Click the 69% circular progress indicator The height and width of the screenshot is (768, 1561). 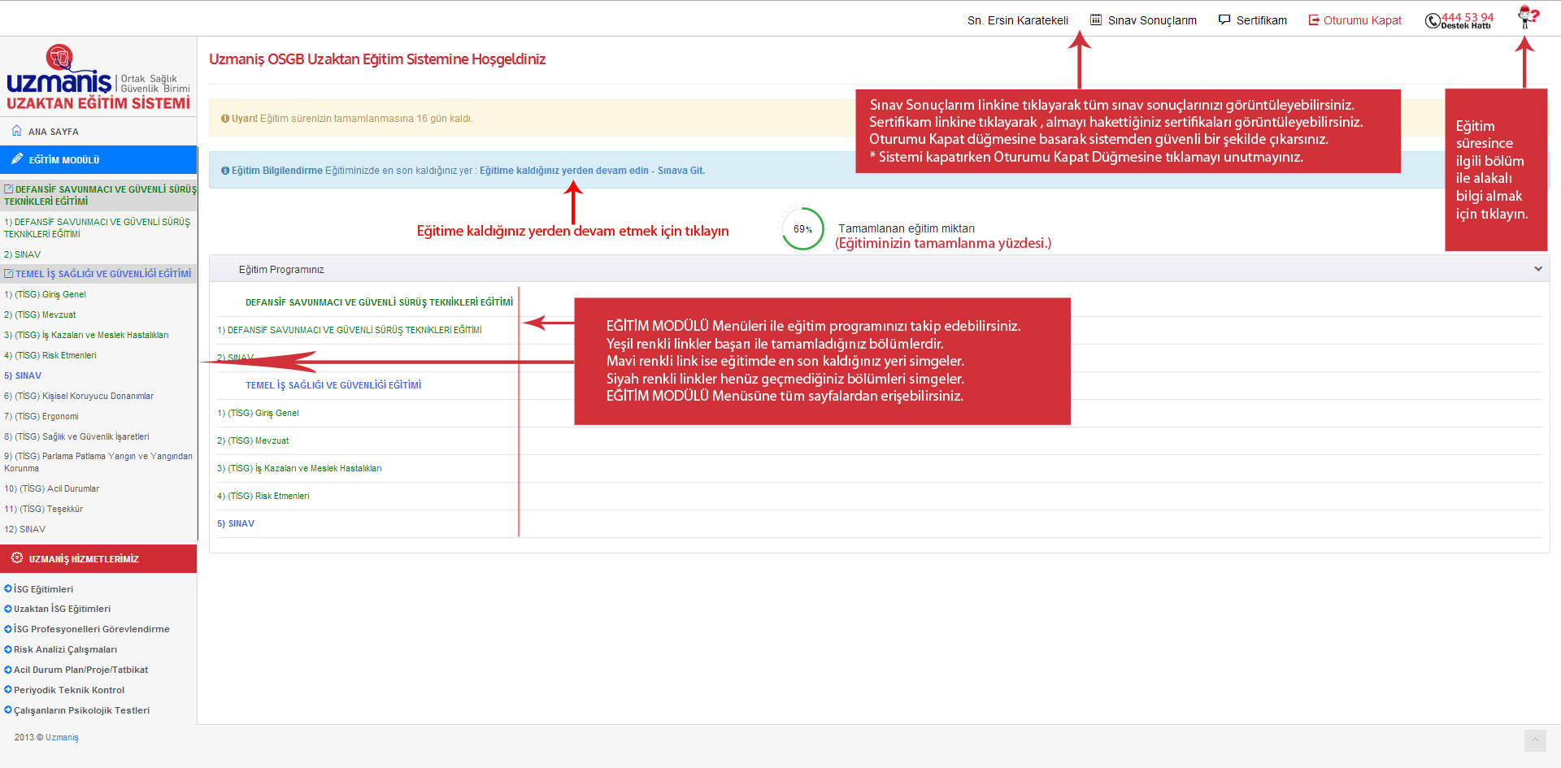(802, 229)
